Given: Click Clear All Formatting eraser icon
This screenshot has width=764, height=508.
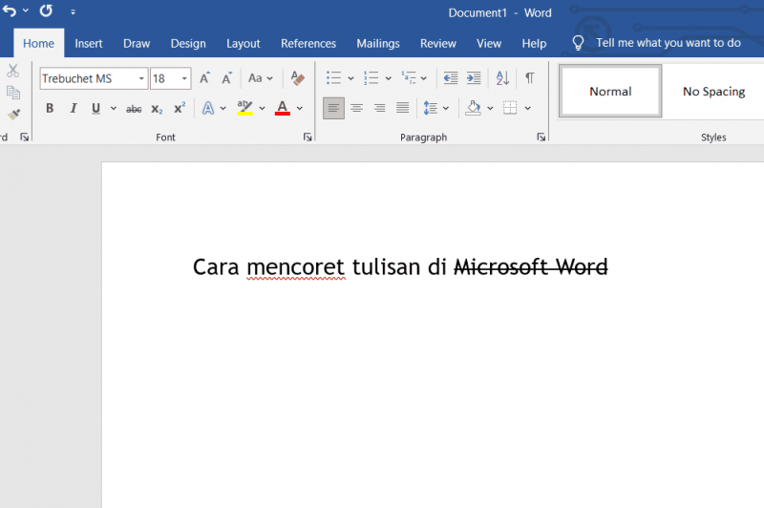Looking at the screenshot, I should click(x=297, y=78).
